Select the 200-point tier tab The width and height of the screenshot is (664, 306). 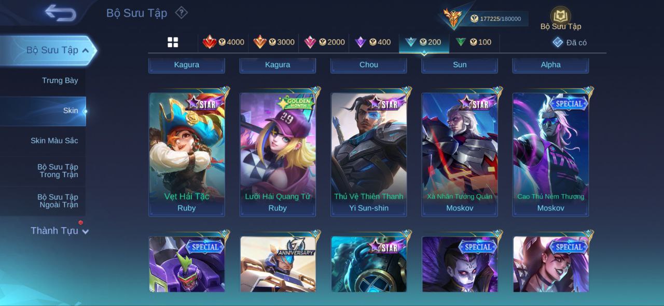[423, 42]
